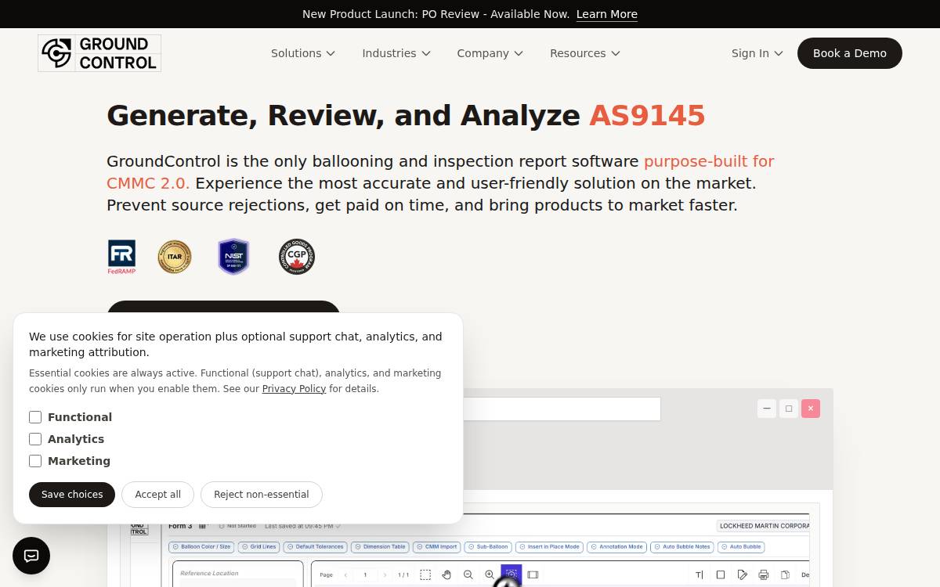940x587 pixels.
Task: Toggle Insert in Place Mode
Action: (549, 547)
